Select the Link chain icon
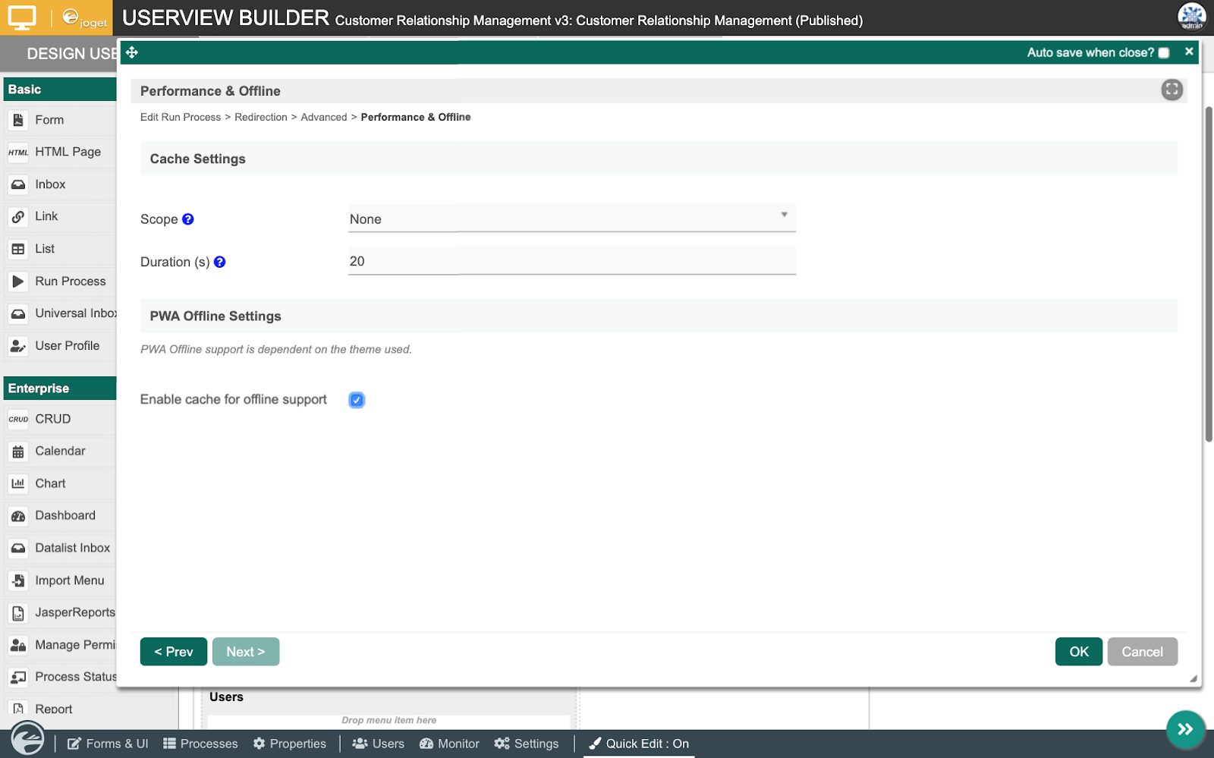 pyautogui.click(x=18, y=216)
